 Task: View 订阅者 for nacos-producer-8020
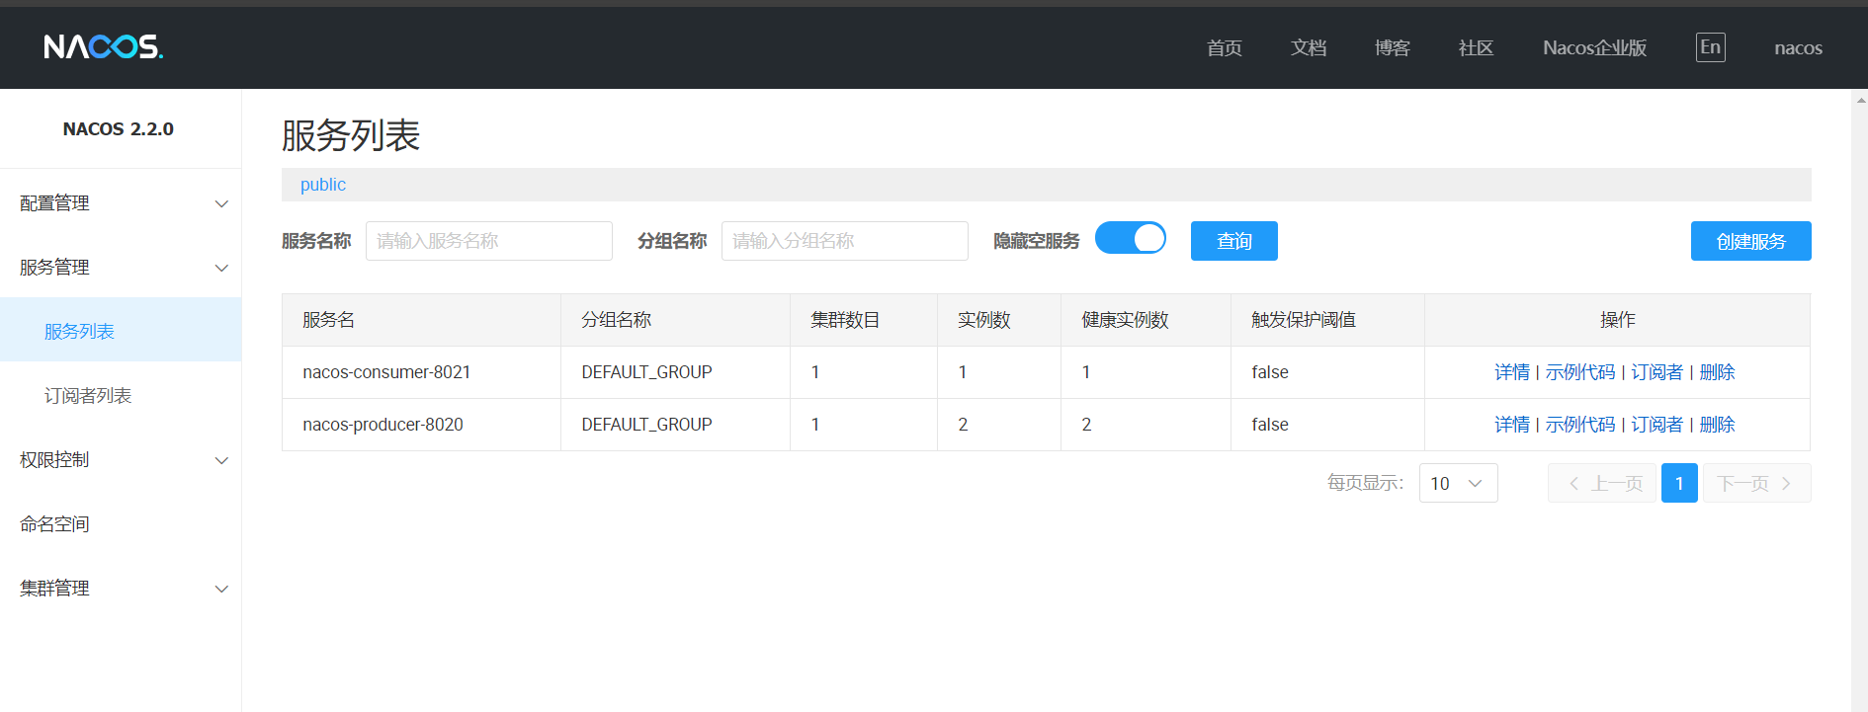(1656, 425)
